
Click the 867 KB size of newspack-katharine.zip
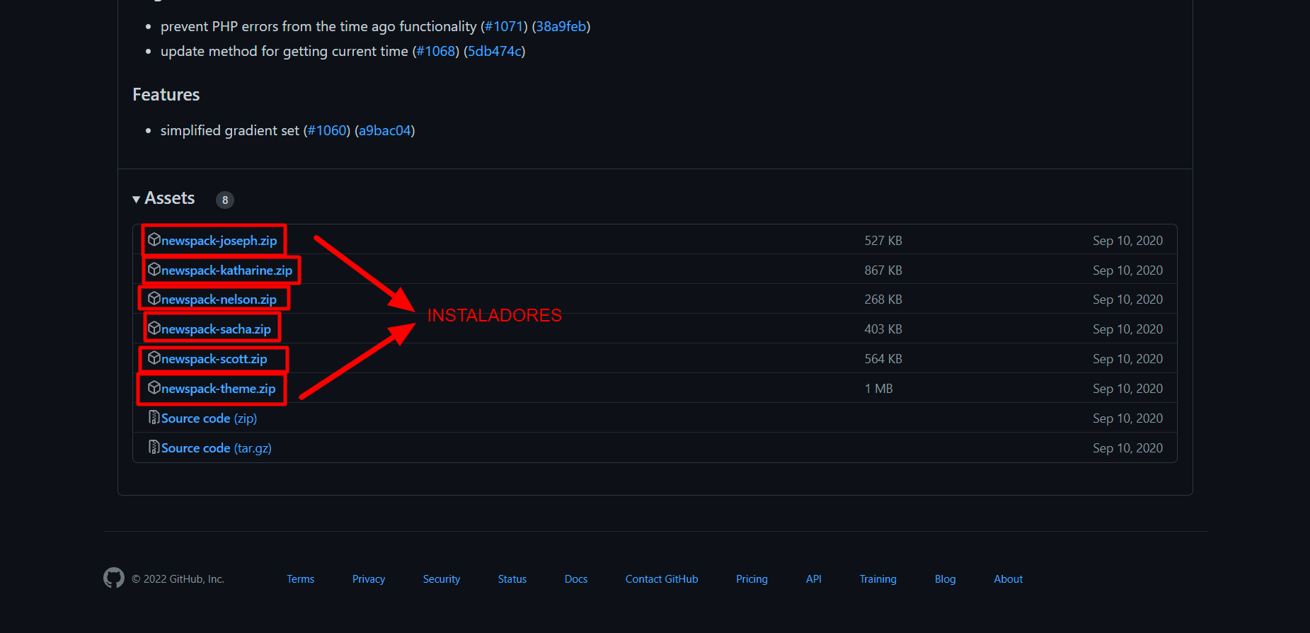point(883,270)
